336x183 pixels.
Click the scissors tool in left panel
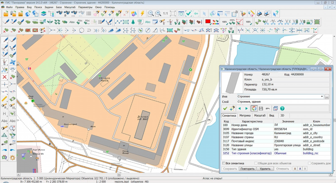4,69
